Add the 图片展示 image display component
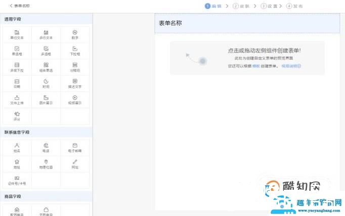Image resolution: width=345 pixels, height=216 pixels. 46,100
